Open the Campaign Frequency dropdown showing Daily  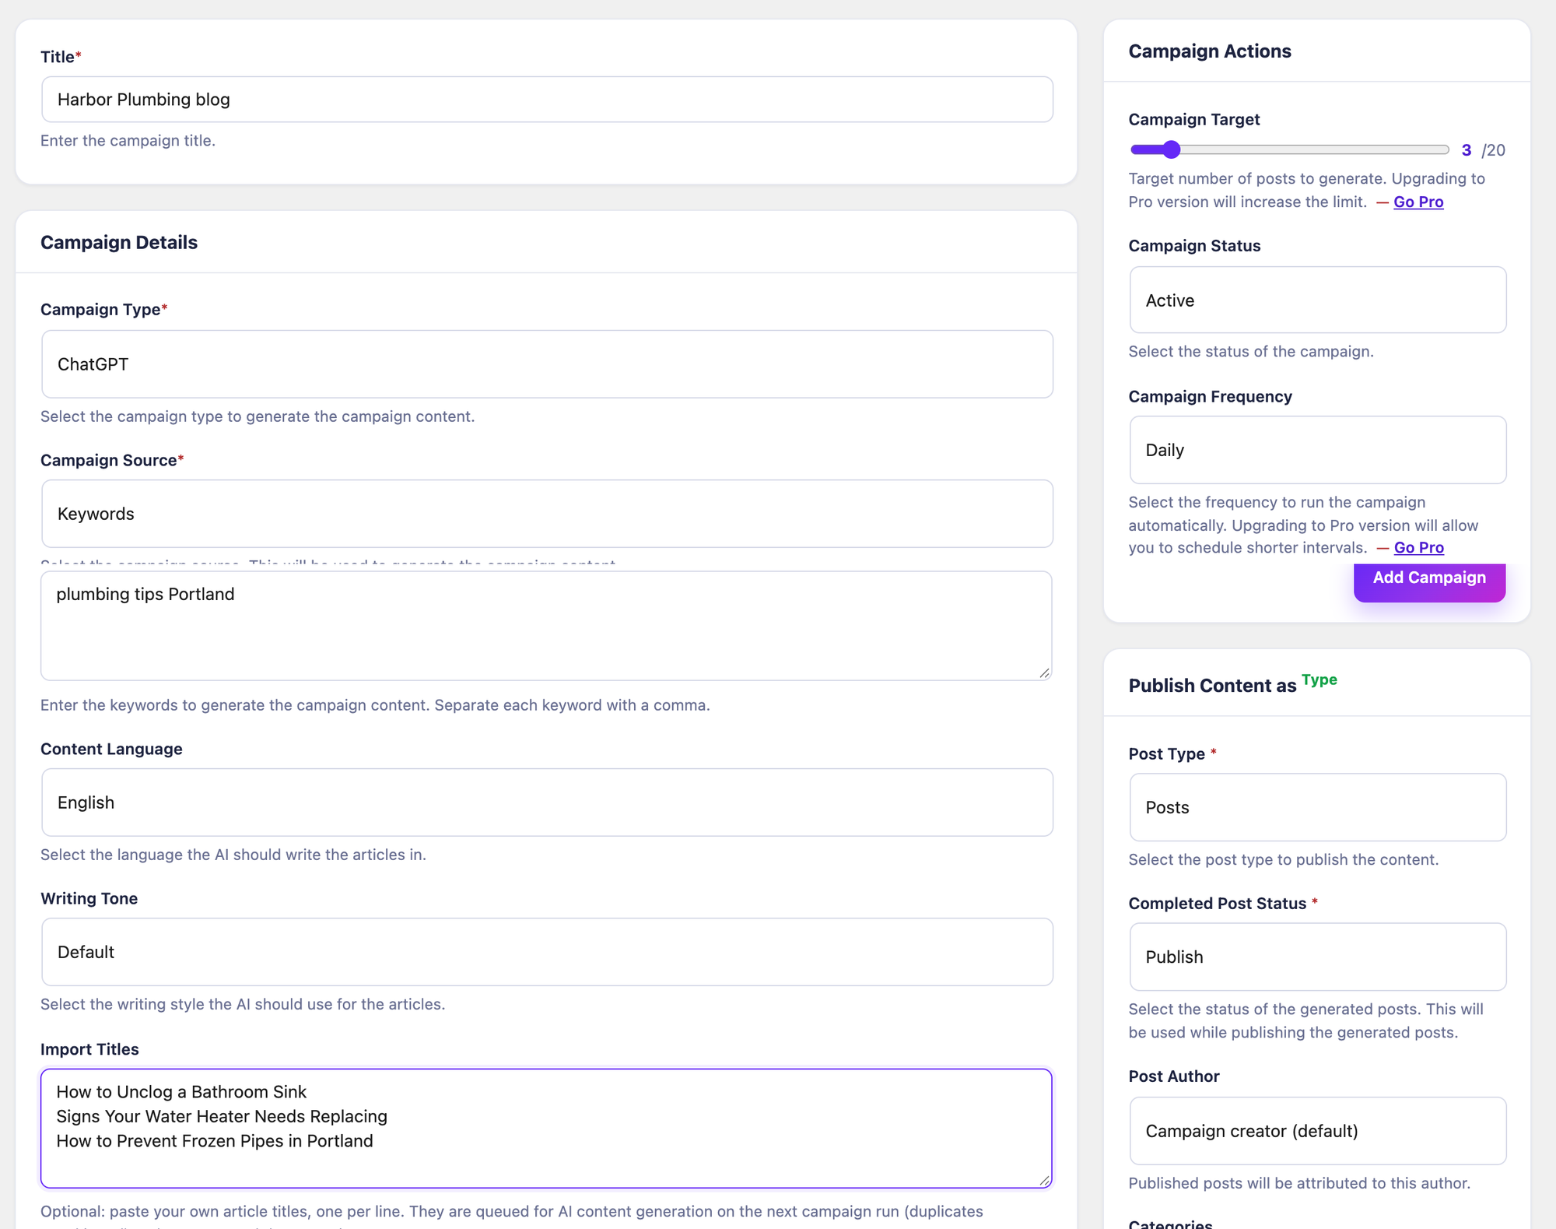tap(1318, 450)
